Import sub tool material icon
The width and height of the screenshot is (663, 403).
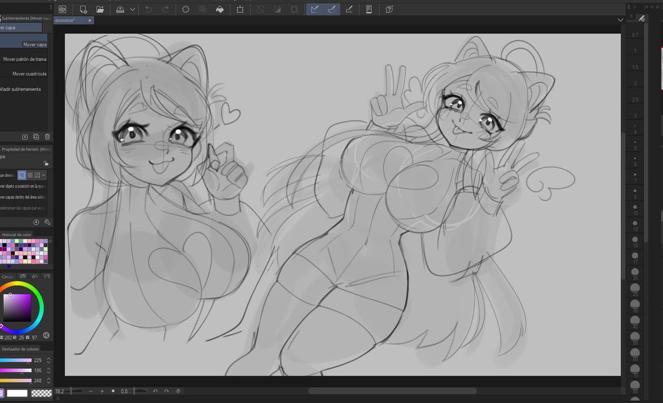coord(25,136)
